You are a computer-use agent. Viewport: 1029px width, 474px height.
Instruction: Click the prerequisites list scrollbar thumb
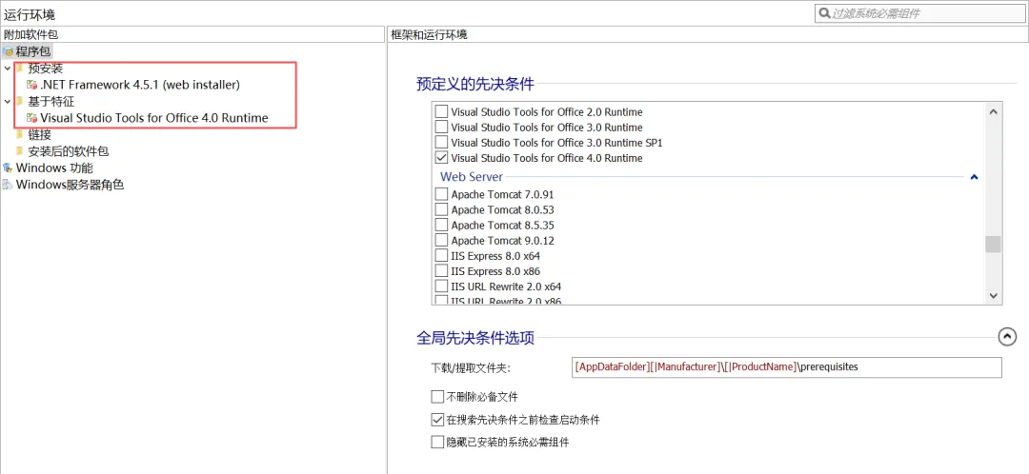[x=993, y=245]
